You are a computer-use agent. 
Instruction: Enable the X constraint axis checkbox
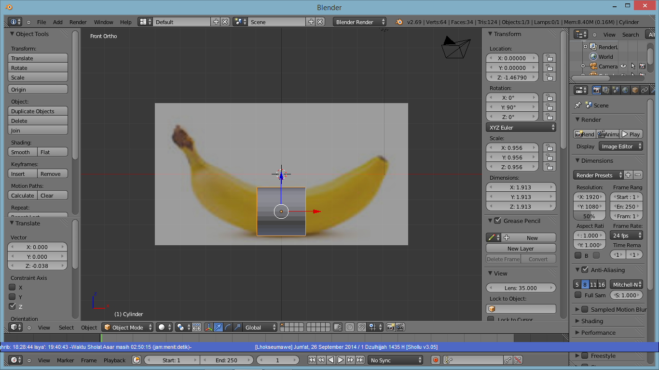coord(13,287)
